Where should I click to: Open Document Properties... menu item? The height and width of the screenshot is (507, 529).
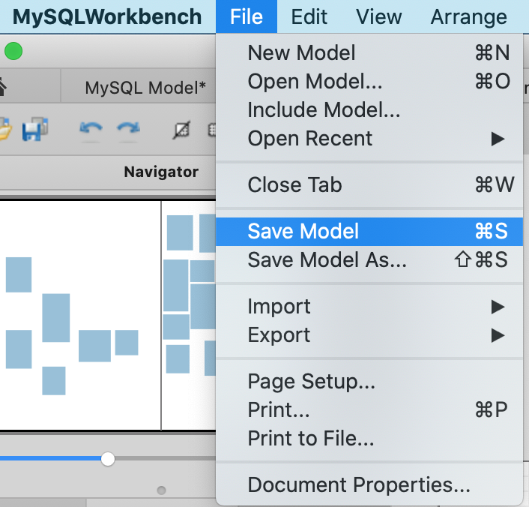tap(369, 484)
